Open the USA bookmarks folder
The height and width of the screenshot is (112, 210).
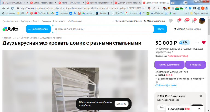[x=21, y=13]
